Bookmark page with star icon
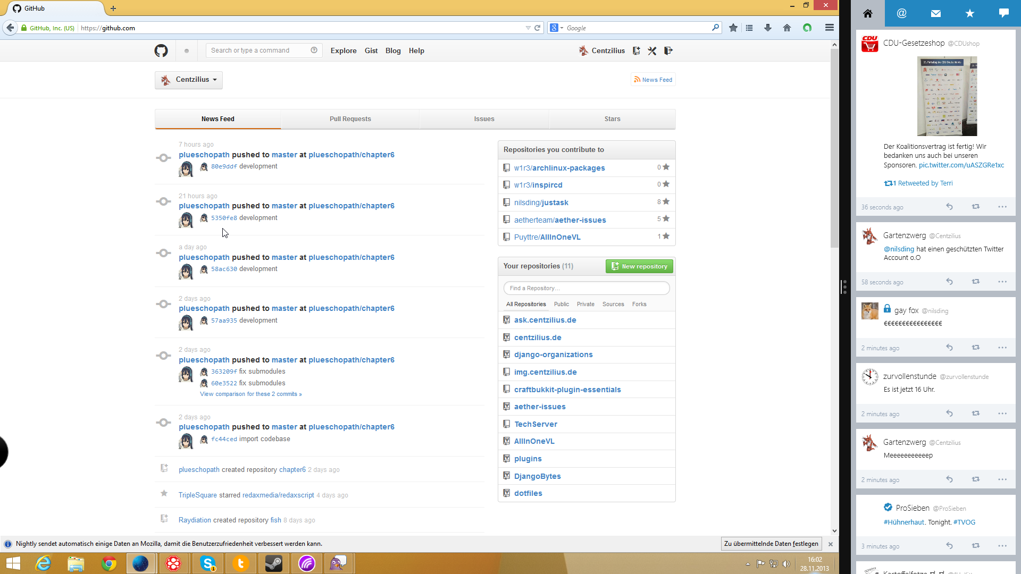 point(733,28)
